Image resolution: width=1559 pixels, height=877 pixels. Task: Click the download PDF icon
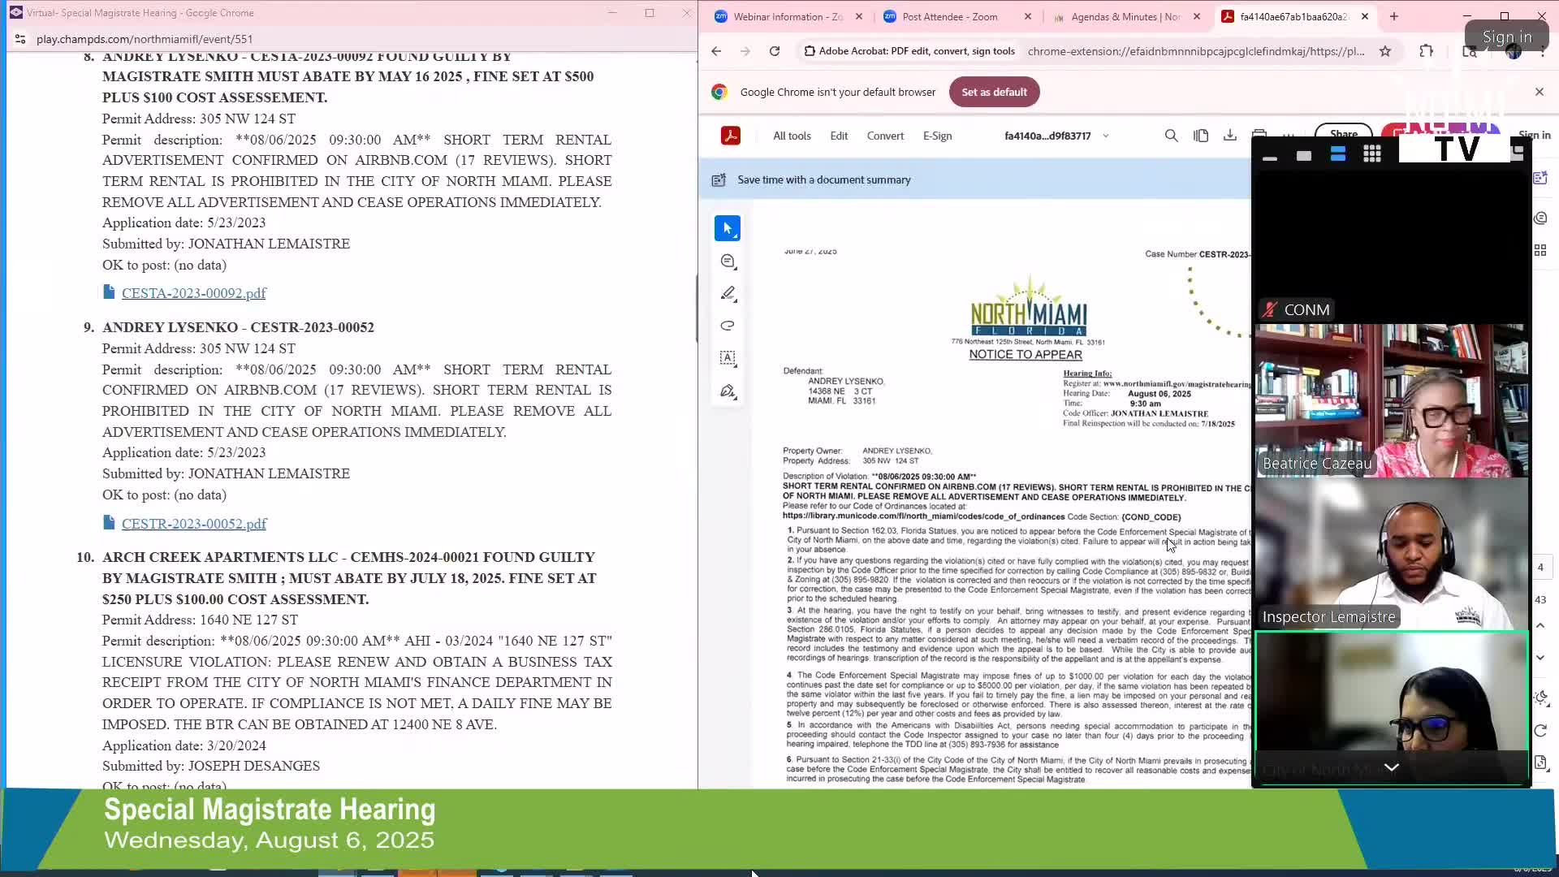[1230, 136]
